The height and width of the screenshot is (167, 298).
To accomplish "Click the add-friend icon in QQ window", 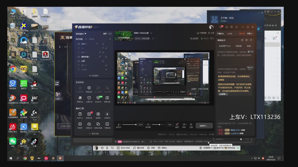I will tap(259, 29).
